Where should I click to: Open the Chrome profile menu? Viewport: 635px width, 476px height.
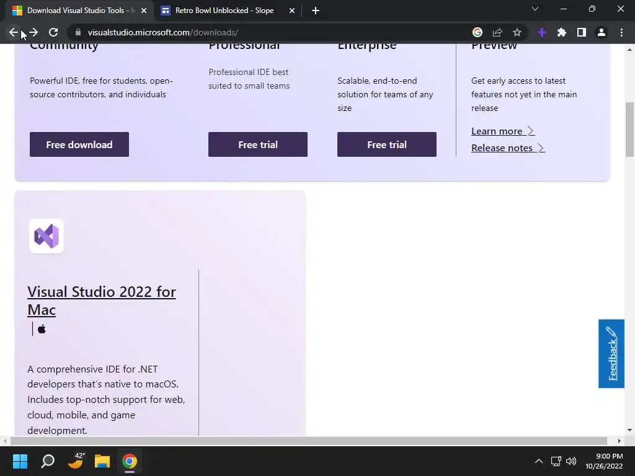[x=602, y=32]
